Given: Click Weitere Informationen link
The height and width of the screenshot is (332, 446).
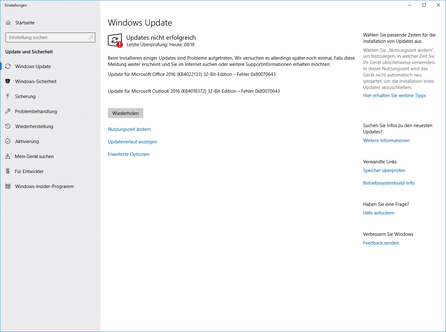Looking at the screenshot, I should pos(386,141).
